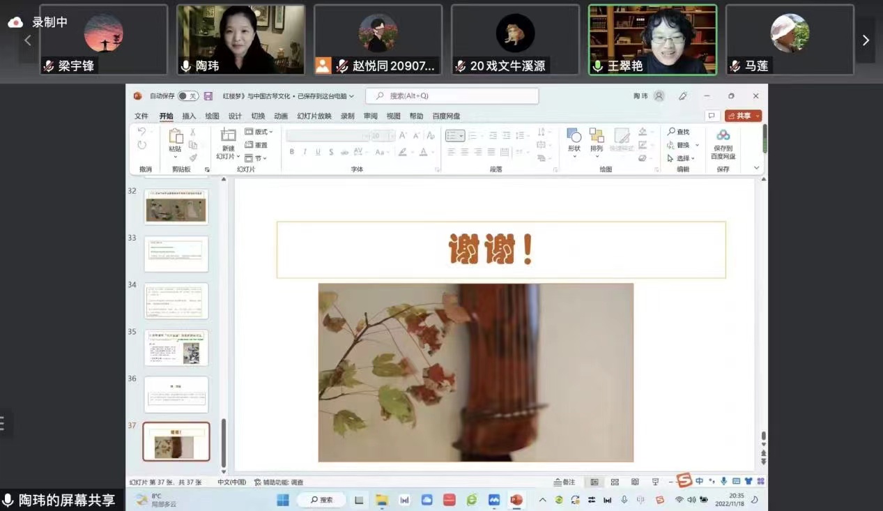This screenshot has height=511, width=883.
Task: Show hidden tray icons chevron
Action: coord(542,500)
